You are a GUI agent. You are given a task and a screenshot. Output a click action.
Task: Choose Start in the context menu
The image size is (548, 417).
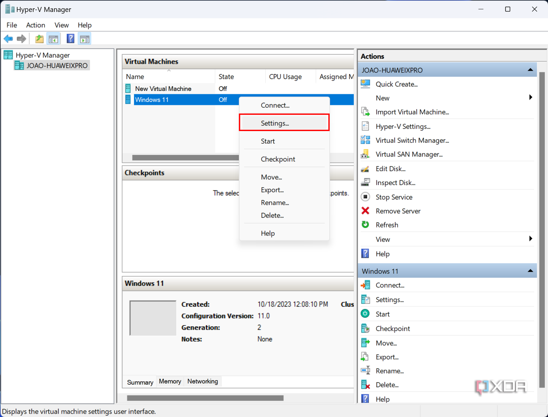click(x=284, y=141)
